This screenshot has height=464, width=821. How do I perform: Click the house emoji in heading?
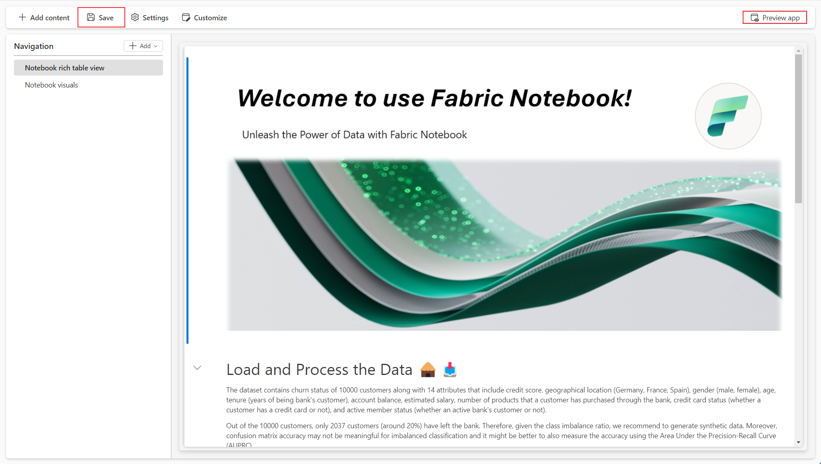coord(428,370)
